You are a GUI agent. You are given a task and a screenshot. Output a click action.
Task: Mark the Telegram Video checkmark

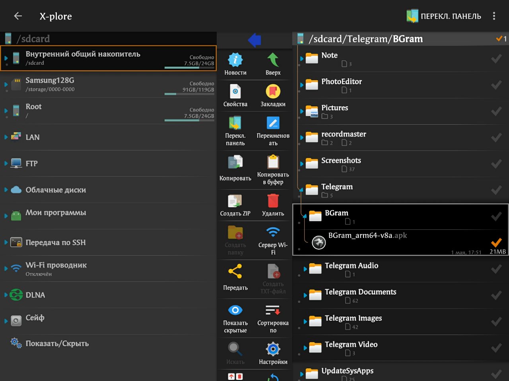496,348
